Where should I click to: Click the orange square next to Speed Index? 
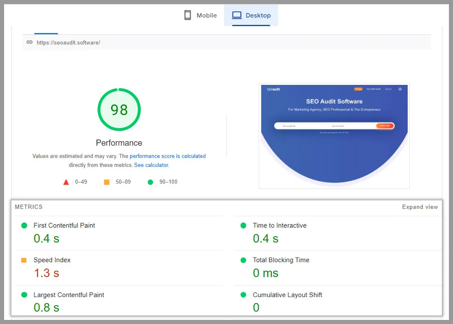pos(24,260)
